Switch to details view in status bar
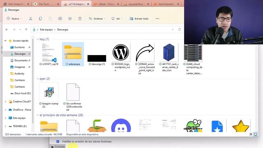 point(251,134)
